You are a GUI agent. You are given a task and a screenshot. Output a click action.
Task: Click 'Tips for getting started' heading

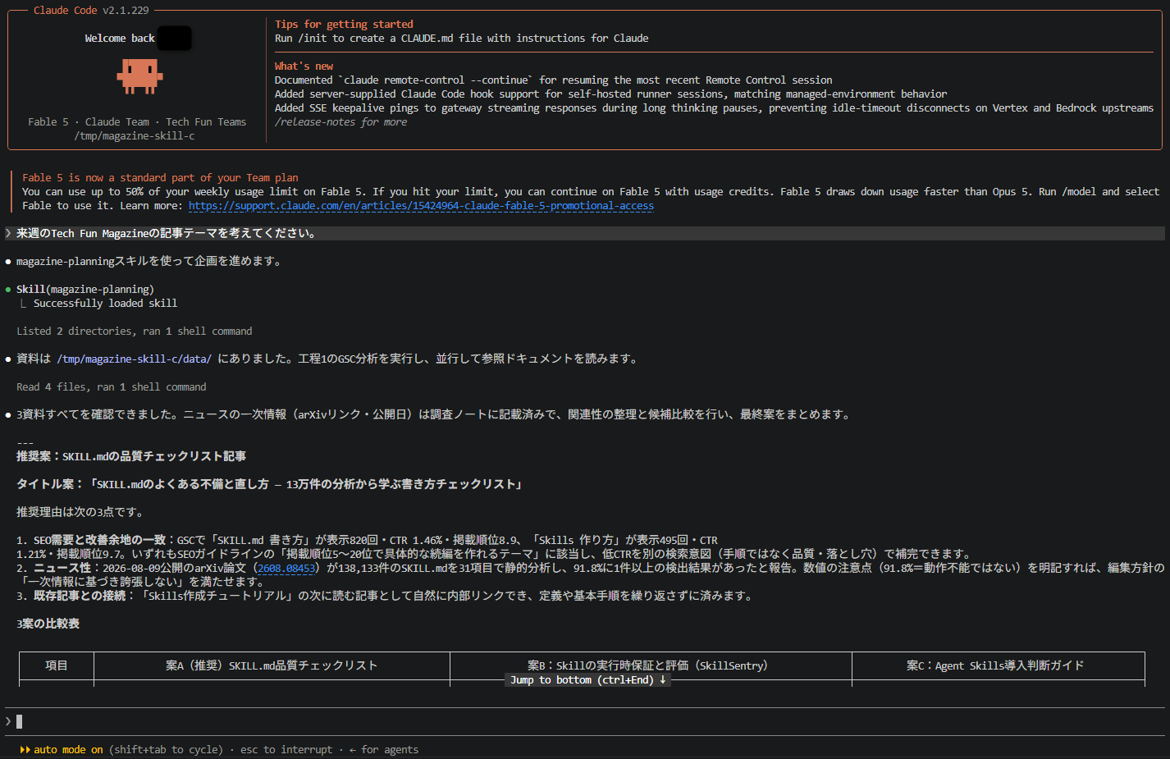pyautogui.click(x=344, y=25)
